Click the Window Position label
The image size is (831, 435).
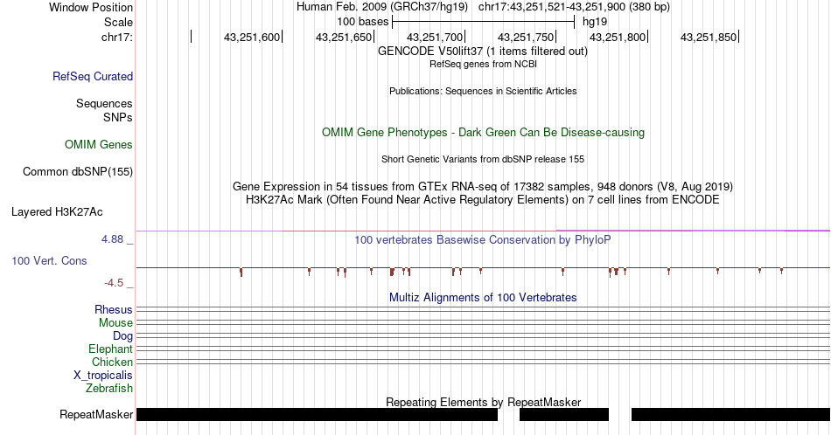point(91,7)
